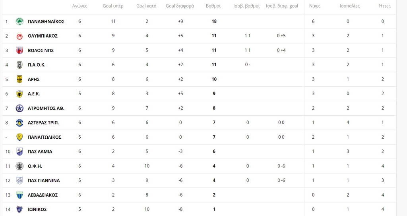Click the Ήττες column header
This screenshot has width=407, height=216.
pos(385,6)
